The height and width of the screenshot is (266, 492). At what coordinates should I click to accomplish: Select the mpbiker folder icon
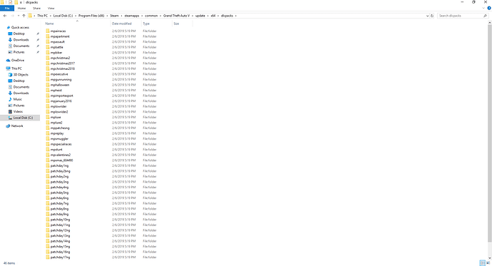pos(48,52)
